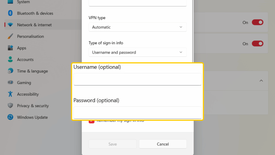Focus the Password (optional) text field
275x155 pixels.
137,112
